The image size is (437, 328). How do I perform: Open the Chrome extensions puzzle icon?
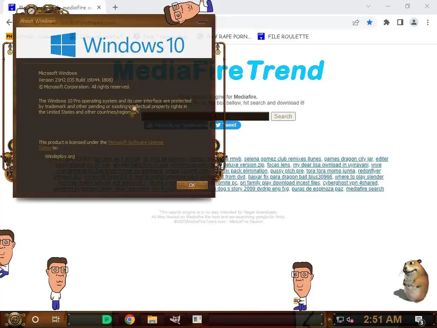click(387, 22)
